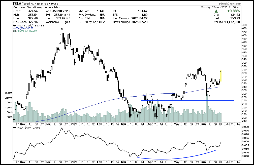The height and width of the screenshot is (165, 254).
Task: Select the Chg value +31.83
Action: 235,15
